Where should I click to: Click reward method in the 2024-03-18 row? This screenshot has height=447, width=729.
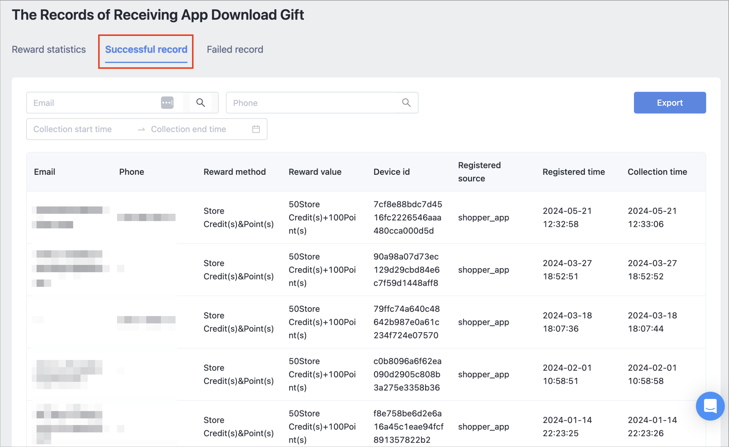(x=239, y=322)
